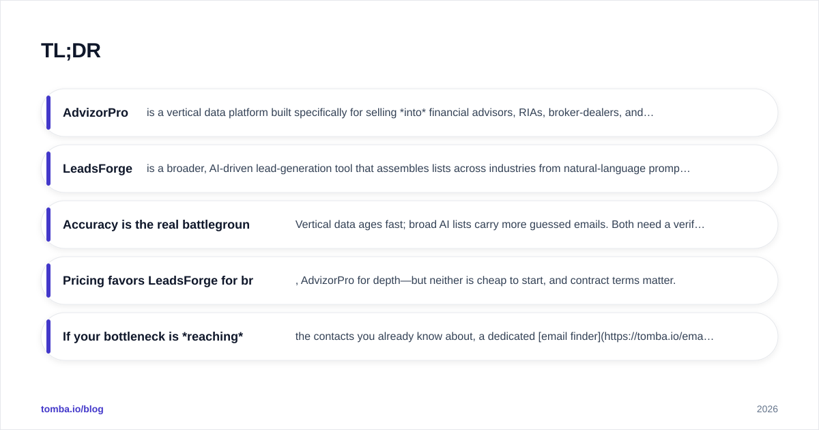819x430 pixels.
Task: Click the TL;DR heading
Action: [71, 51]
